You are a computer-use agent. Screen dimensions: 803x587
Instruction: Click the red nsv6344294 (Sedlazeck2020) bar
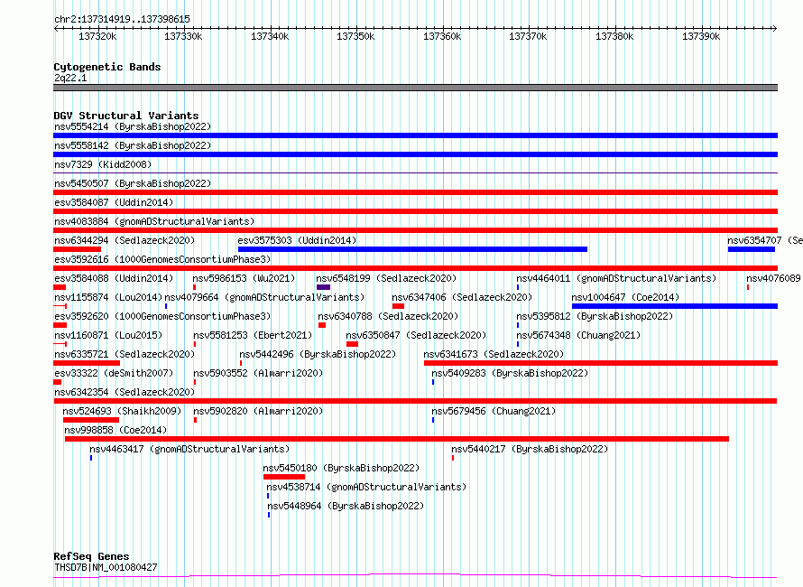[78, 249]
